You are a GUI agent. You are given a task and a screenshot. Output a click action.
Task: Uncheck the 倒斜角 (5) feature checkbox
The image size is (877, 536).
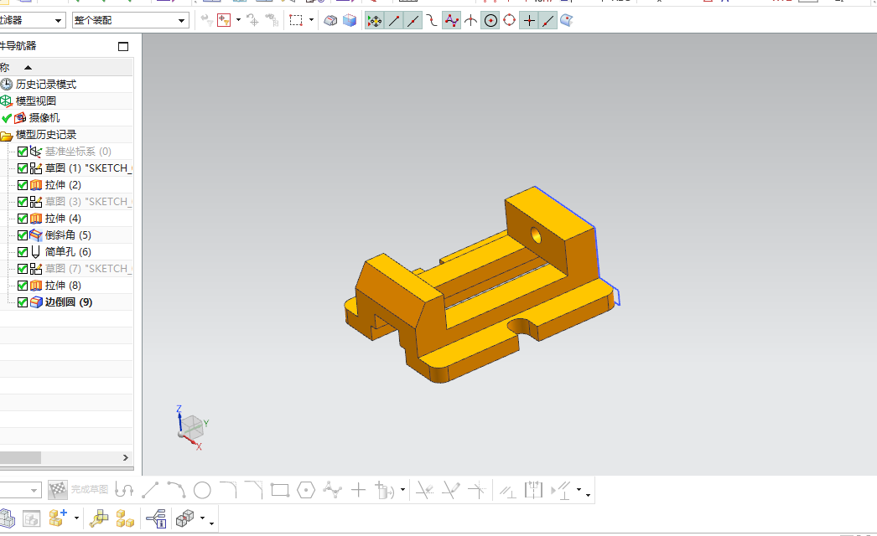[23, 235]
